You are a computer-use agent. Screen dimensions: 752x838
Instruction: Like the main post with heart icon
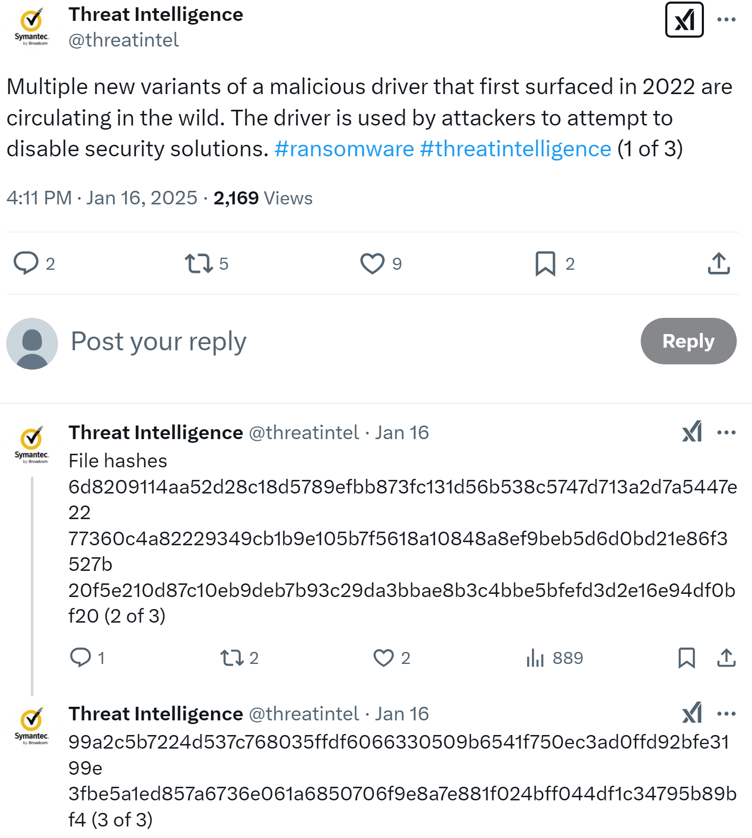372,263
